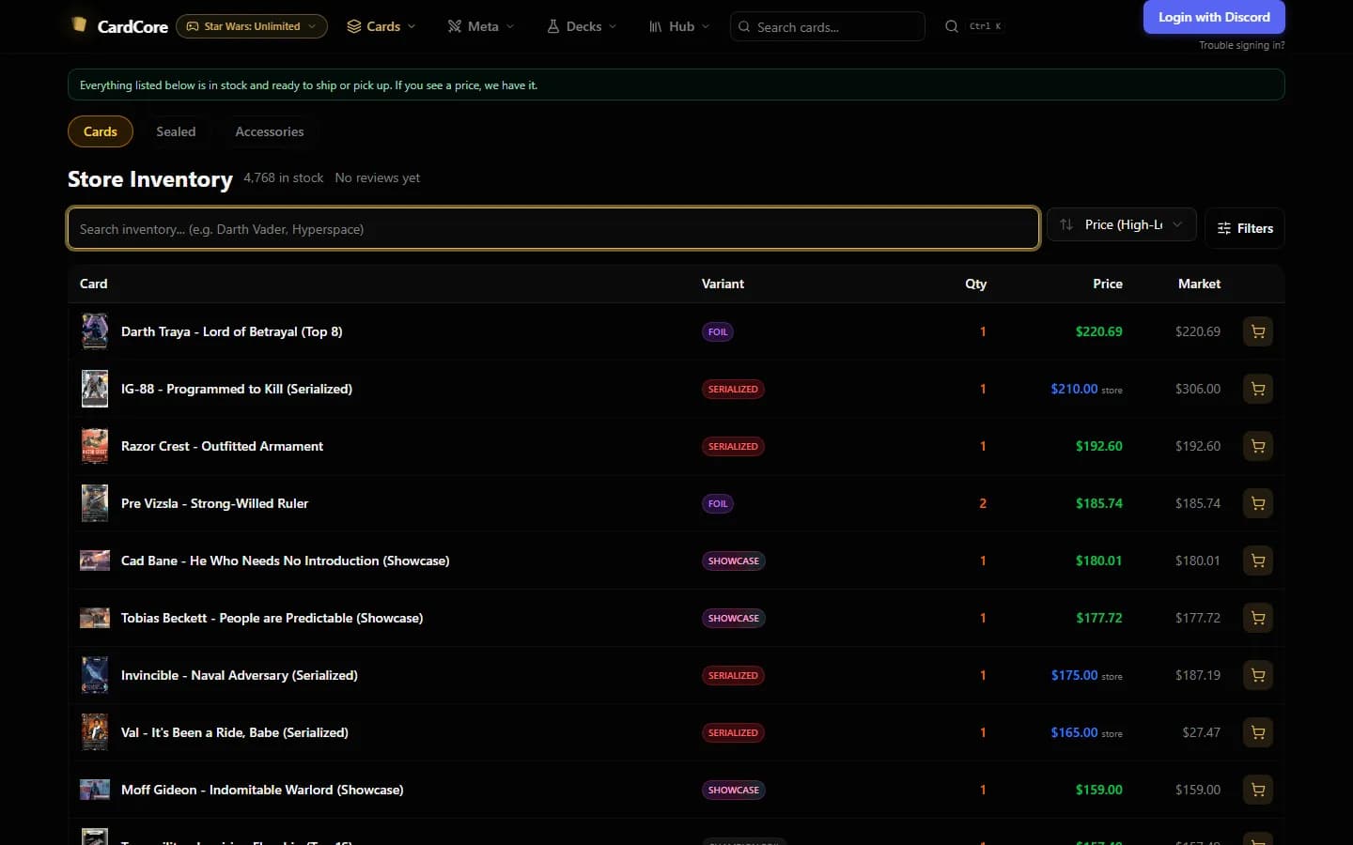1353x845 pixels.
Task: Open Razor Crest - Outfitted Armament listing
Action: point(222,446)
